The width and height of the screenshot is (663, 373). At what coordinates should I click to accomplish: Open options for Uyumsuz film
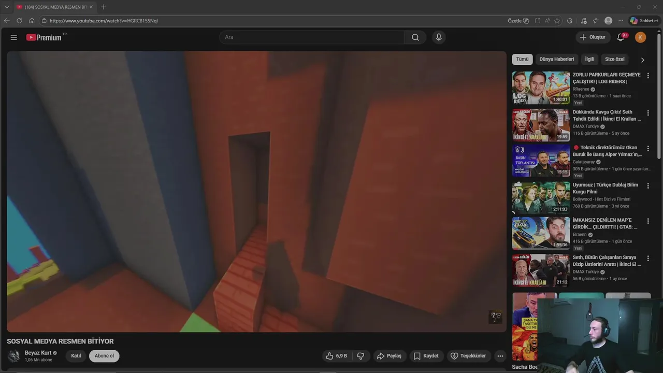point(648,185)
